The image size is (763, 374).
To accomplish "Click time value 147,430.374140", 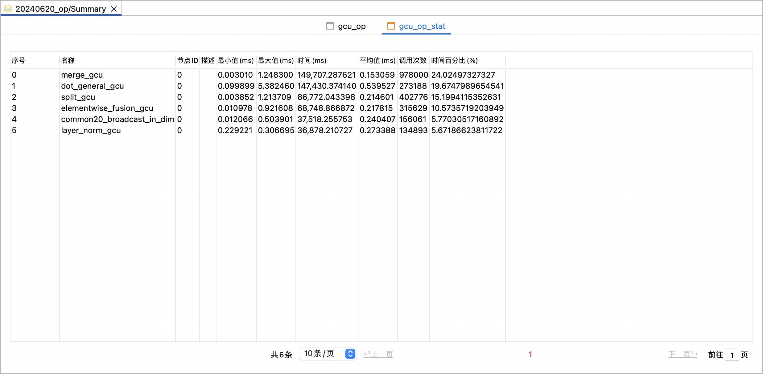I will point(327,86).
